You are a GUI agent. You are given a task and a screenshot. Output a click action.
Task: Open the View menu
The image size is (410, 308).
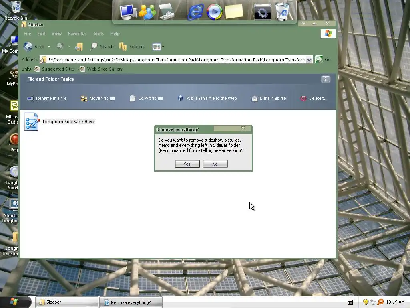[x=56, y=34]
